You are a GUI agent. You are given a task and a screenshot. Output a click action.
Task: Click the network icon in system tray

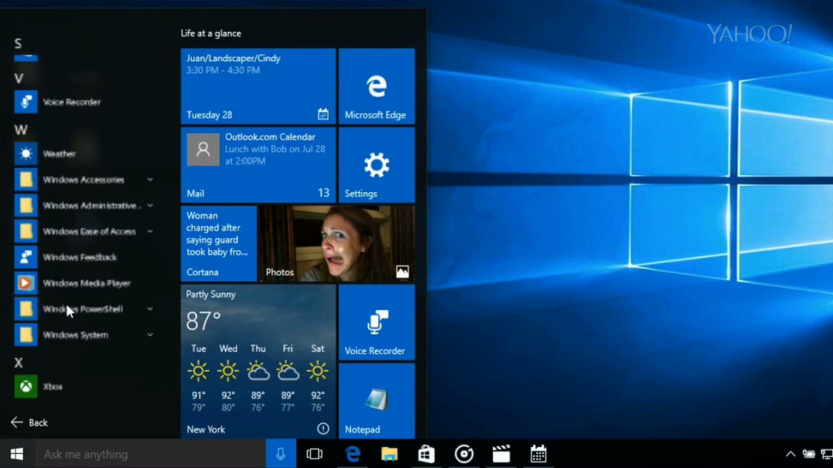click(827, 454)
